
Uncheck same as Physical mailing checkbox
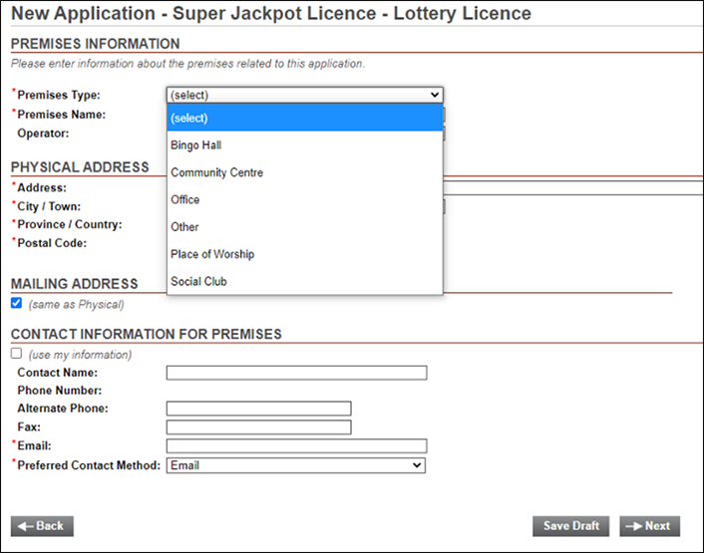click(x=17, y=303)
